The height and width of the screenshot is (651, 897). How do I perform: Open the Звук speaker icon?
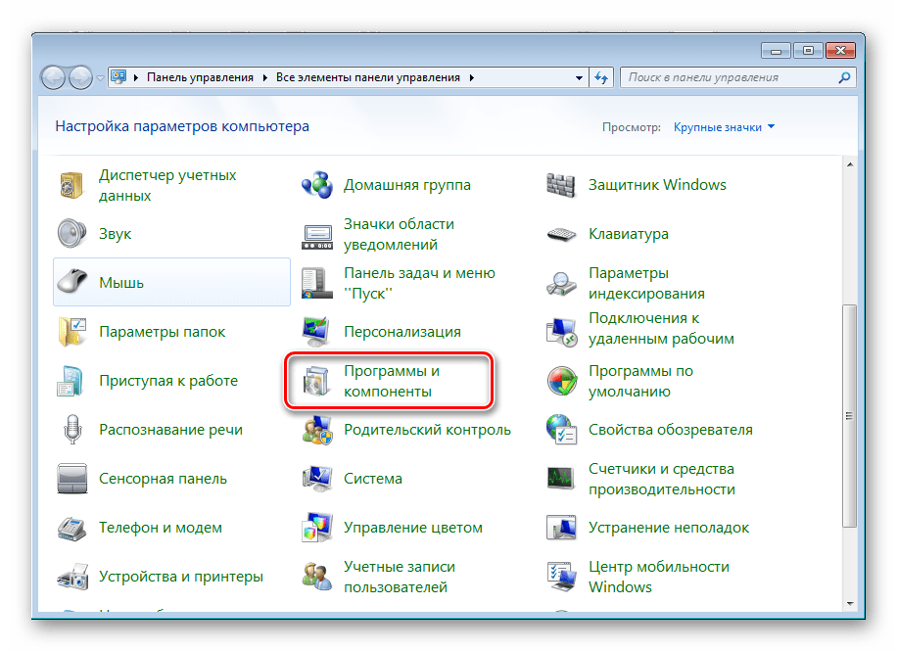[73, 234]
